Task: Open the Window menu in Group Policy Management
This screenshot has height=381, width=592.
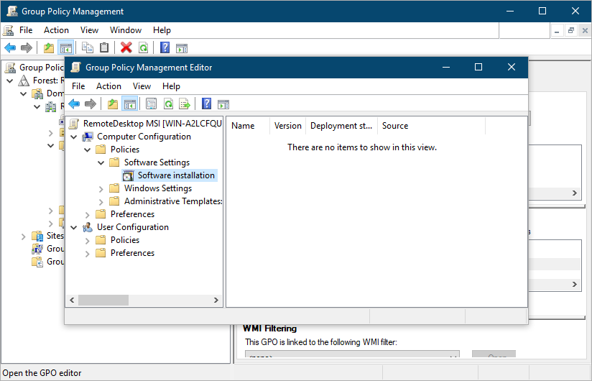Action: 126,30
